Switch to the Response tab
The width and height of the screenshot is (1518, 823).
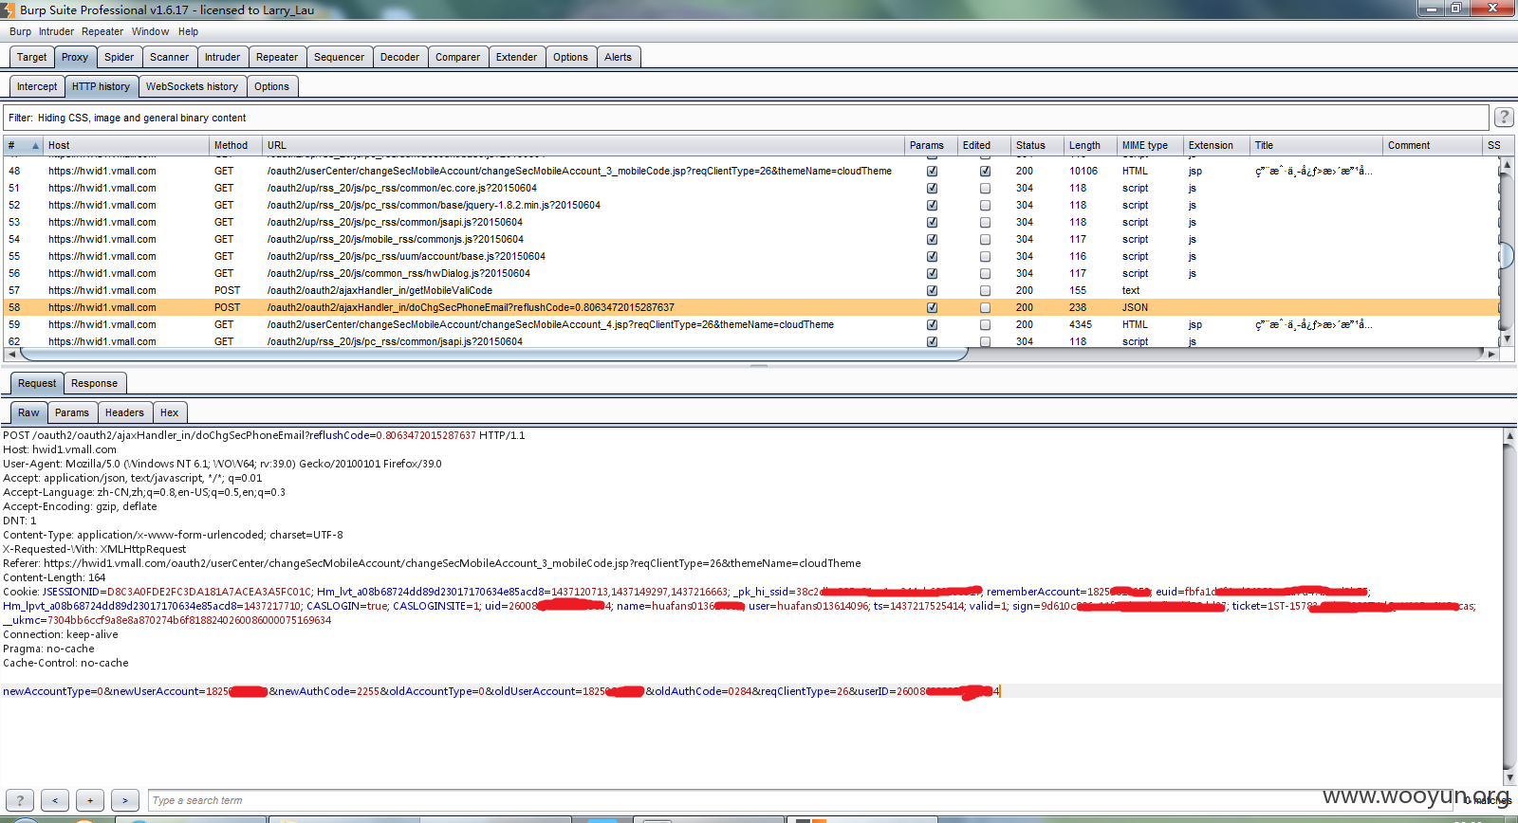pyautogui.click(x=94, y=383)
